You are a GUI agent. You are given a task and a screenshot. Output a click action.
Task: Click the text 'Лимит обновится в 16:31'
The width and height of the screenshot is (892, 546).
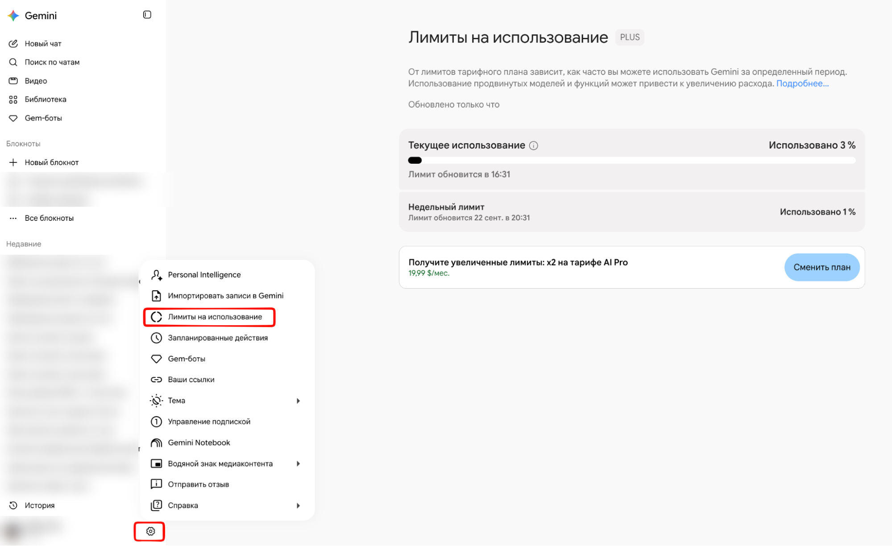459,174
